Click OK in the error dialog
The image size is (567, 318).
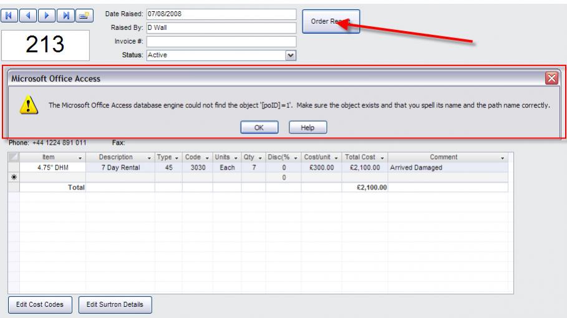pyautogui.click(x=259, y=128)
